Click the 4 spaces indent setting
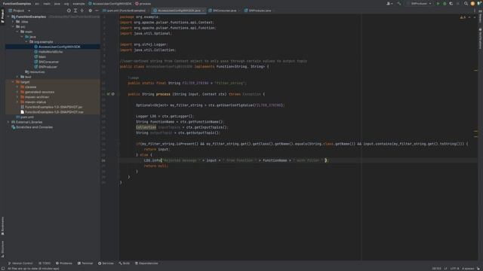Image resolution: width=483 pixels, height=271 pixels. [468, 269]
